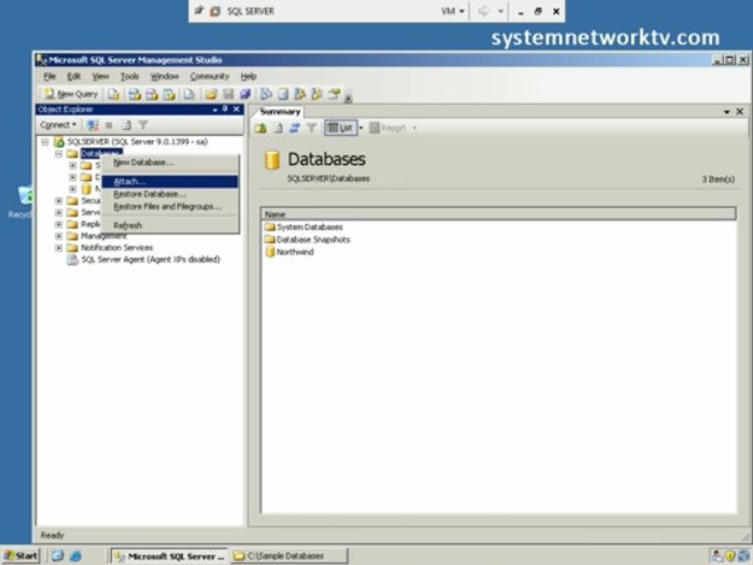The image size is (753, 565).
Task: Click the Report button in Summary
Action: coord(388,128)
